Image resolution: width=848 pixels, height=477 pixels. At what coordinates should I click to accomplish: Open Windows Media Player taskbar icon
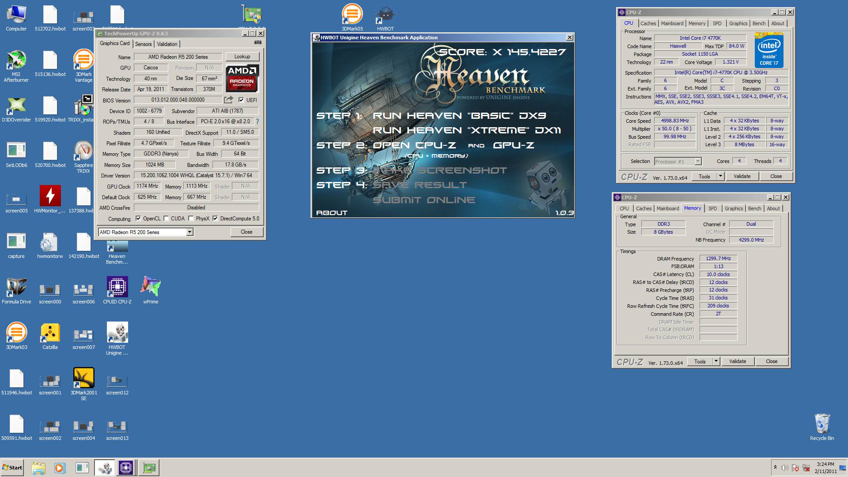[x=60, y=468]
